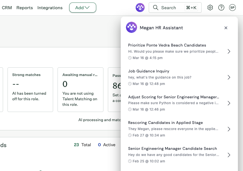Open the settings gear icon
The height and width of the screenshot is (171, 243).
pos(210,8)
